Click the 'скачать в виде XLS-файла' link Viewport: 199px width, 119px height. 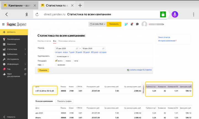(141, 70)
